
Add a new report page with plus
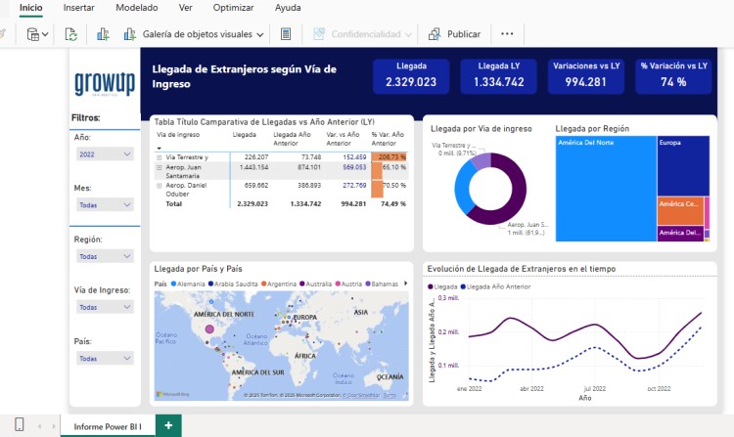click(x=168, y=425)
